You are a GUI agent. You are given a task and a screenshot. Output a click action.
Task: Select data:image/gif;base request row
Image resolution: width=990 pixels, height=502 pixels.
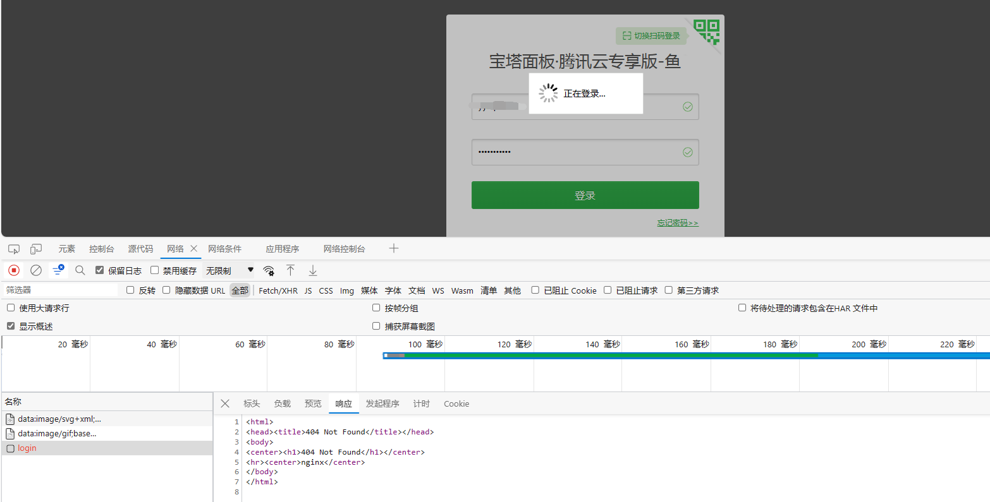(107, 433)
